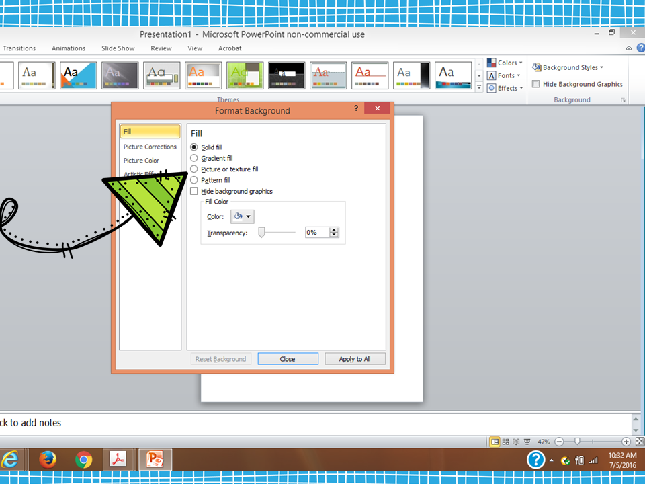Expand the Themes gallery More arrow
645x484 pixels.
click(479, 87)
